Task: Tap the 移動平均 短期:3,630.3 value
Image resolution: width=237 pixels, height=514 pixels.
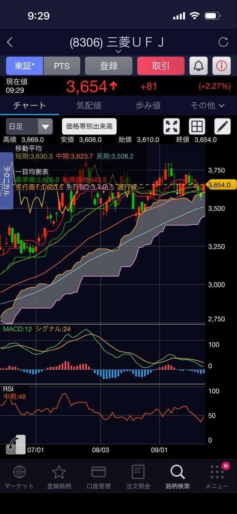Action: click(x=34, y=156)
